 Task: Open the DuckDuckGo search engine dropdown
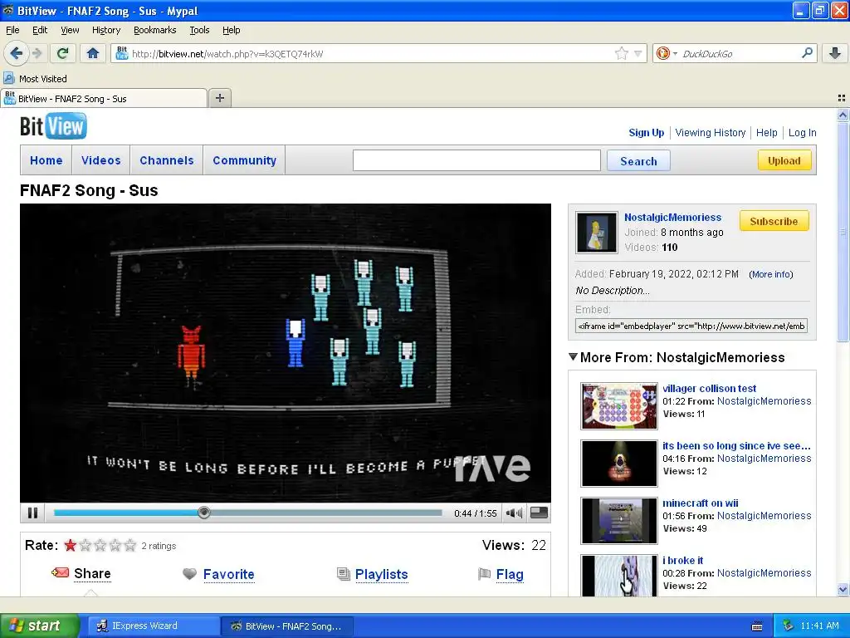pyautogui.click(x=667, y=53)
